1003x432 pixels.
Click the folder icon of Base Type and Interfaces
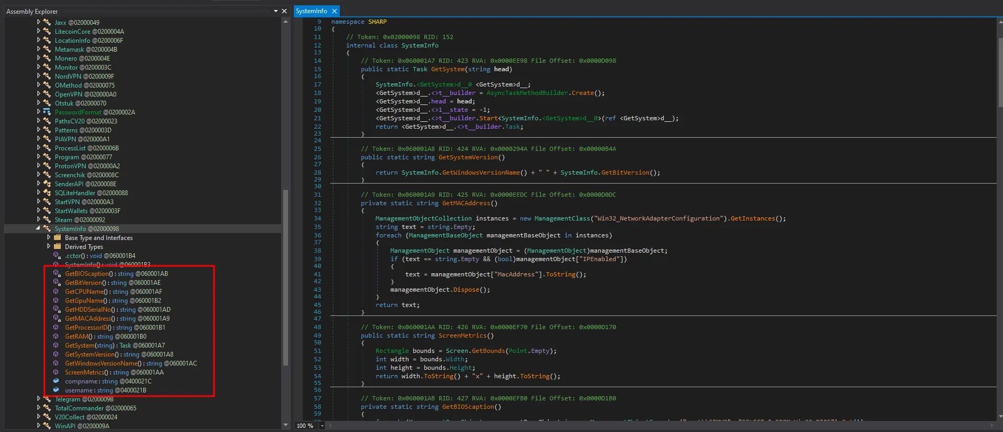pos(57,237)
